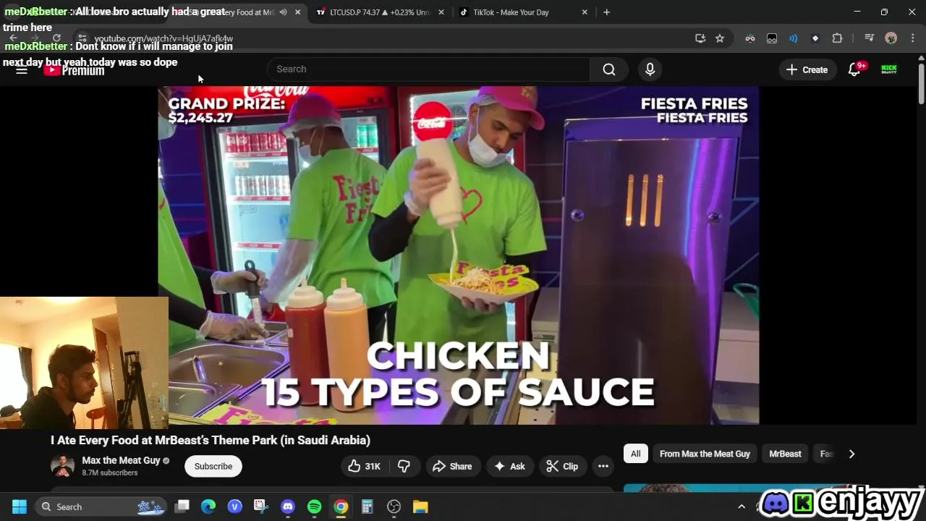This screenshot has height=521, width=926.
Task: Open the more actions three-dot menu
Action: point(603,466)
